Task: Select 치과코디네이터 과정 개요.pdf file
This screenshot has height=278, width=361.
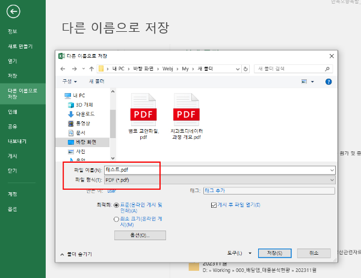Action: coord(187,116)
